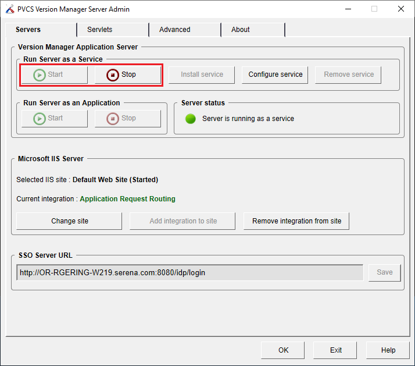Open the About tab
The height and width of the screenshot is (366, 415).
coord(253,30)
